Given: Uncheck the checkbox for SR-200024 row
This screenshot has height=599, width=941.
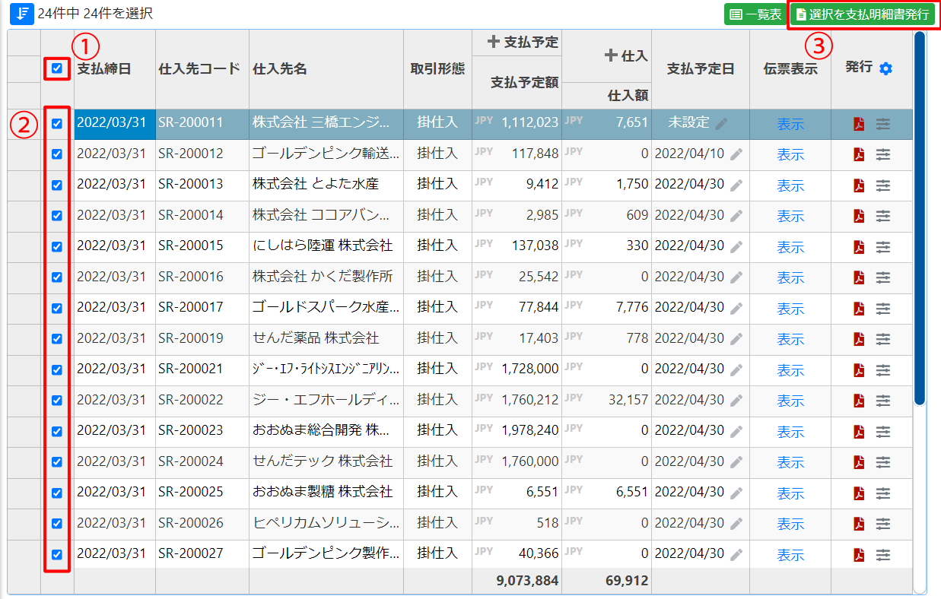Looking at the screenshot, I should [x=57, y=461].
